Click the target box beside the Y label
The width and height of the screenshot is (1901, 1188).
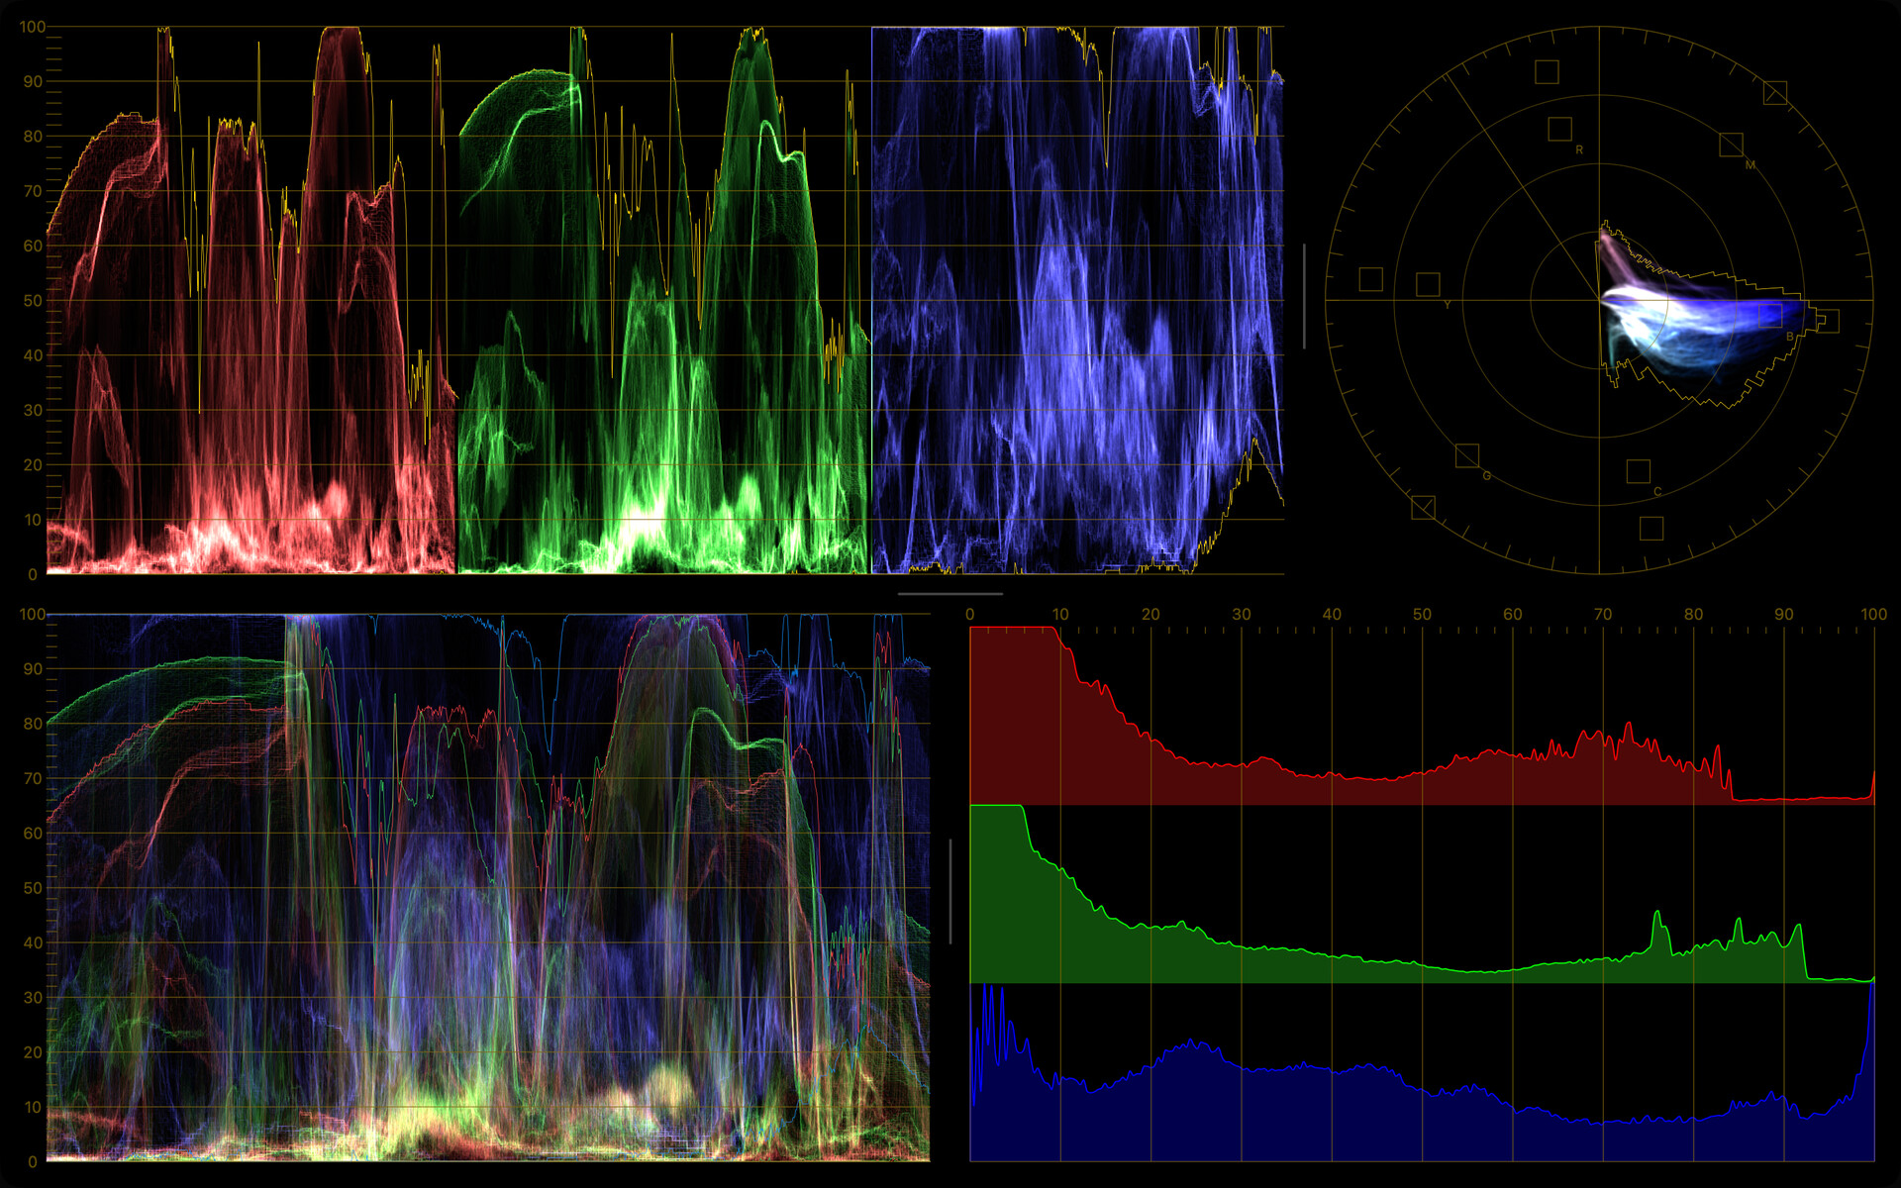coord(1428,285)
